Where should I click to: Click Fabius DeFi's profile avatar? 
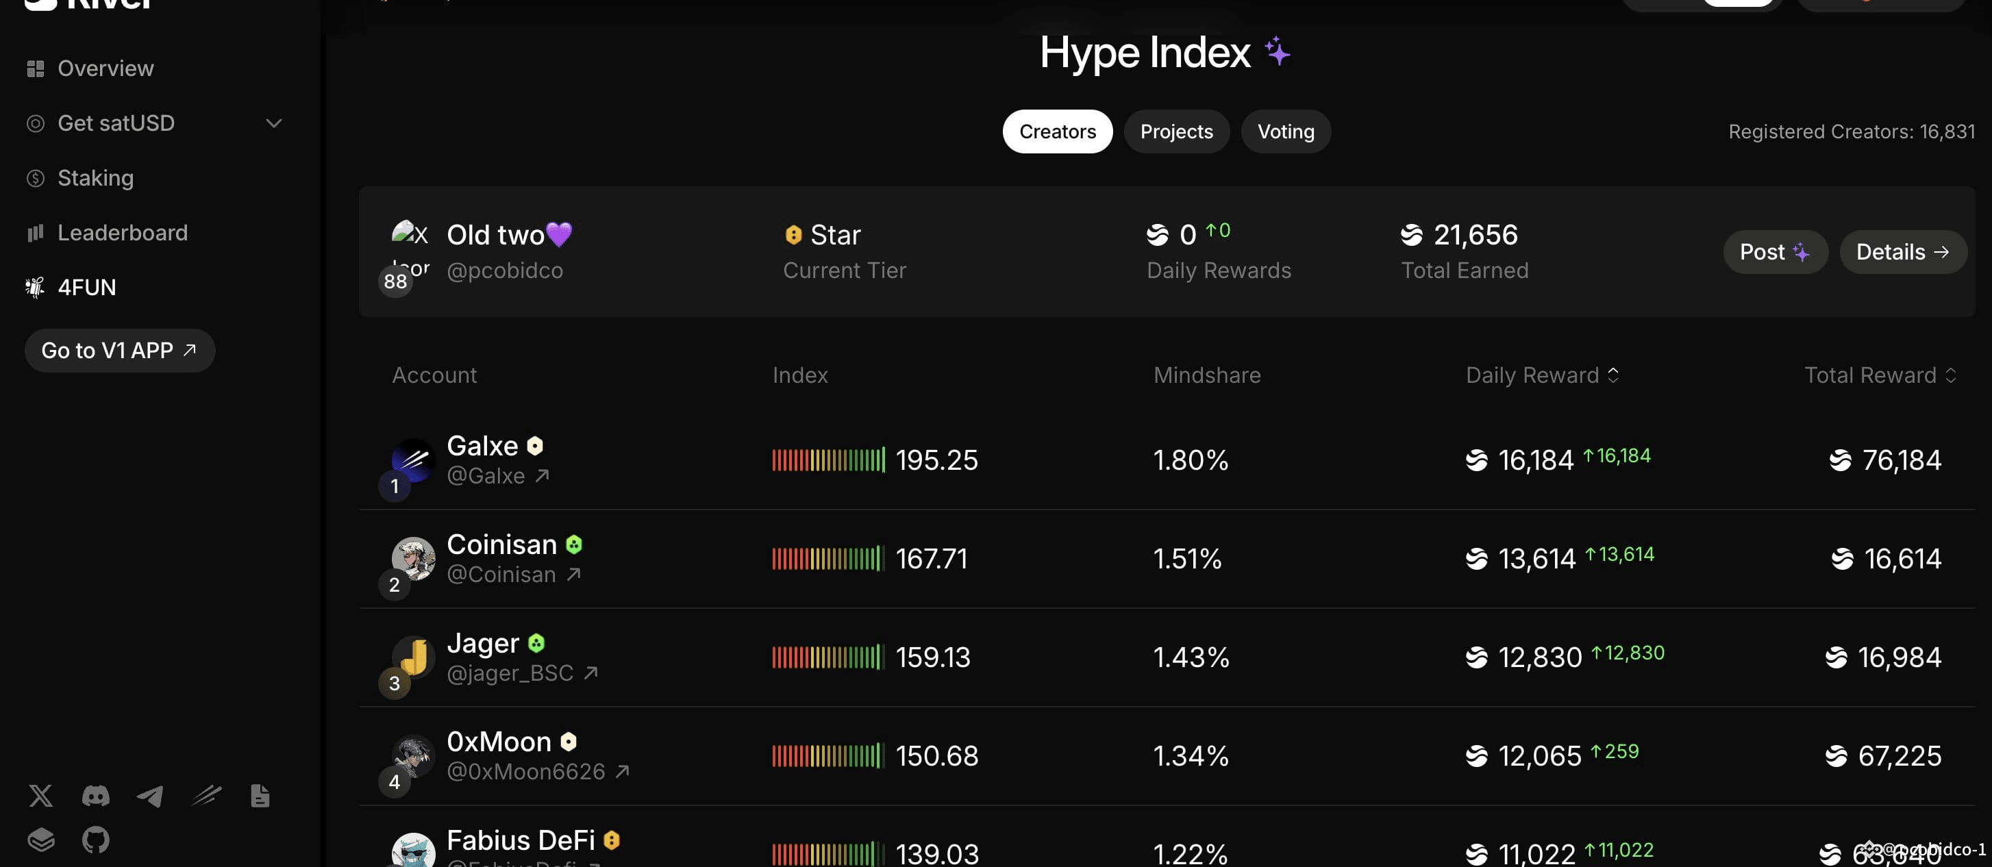pos(413,850)
